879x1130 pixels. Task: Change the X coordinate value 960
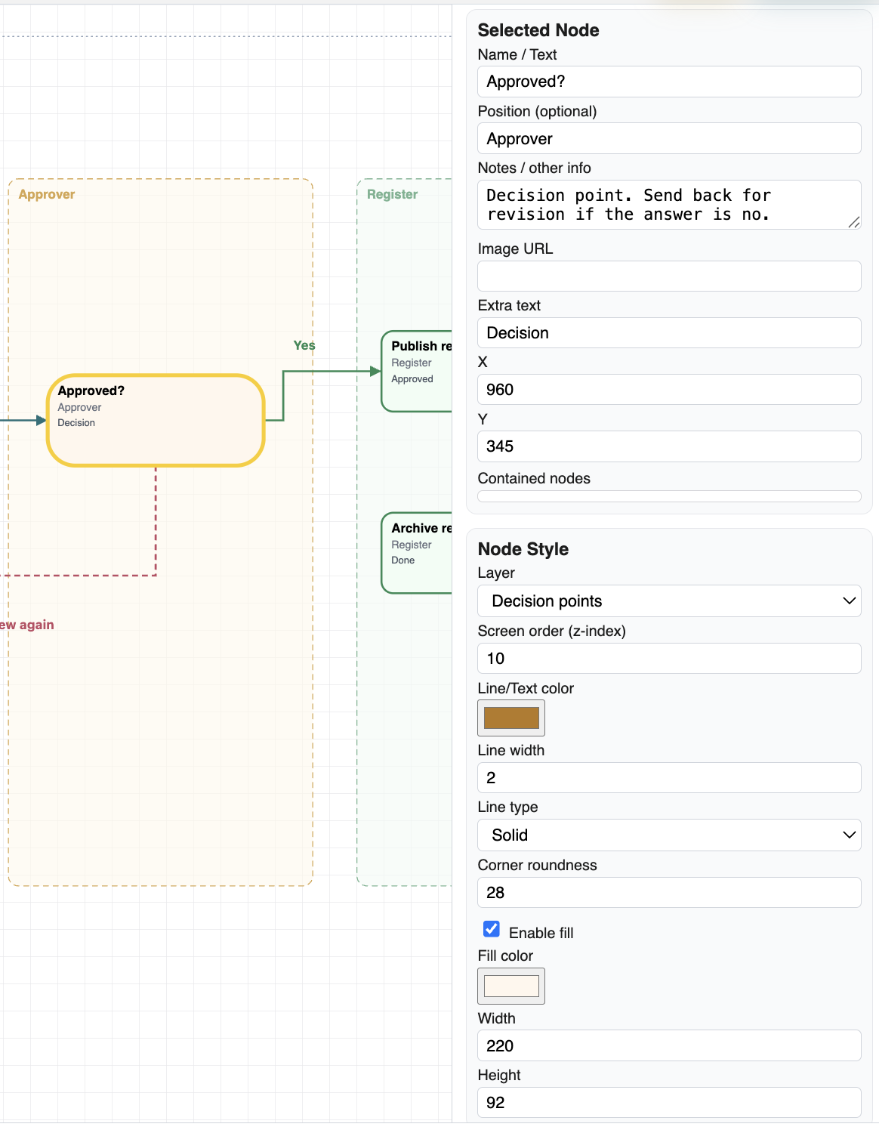tap(669, 390)
